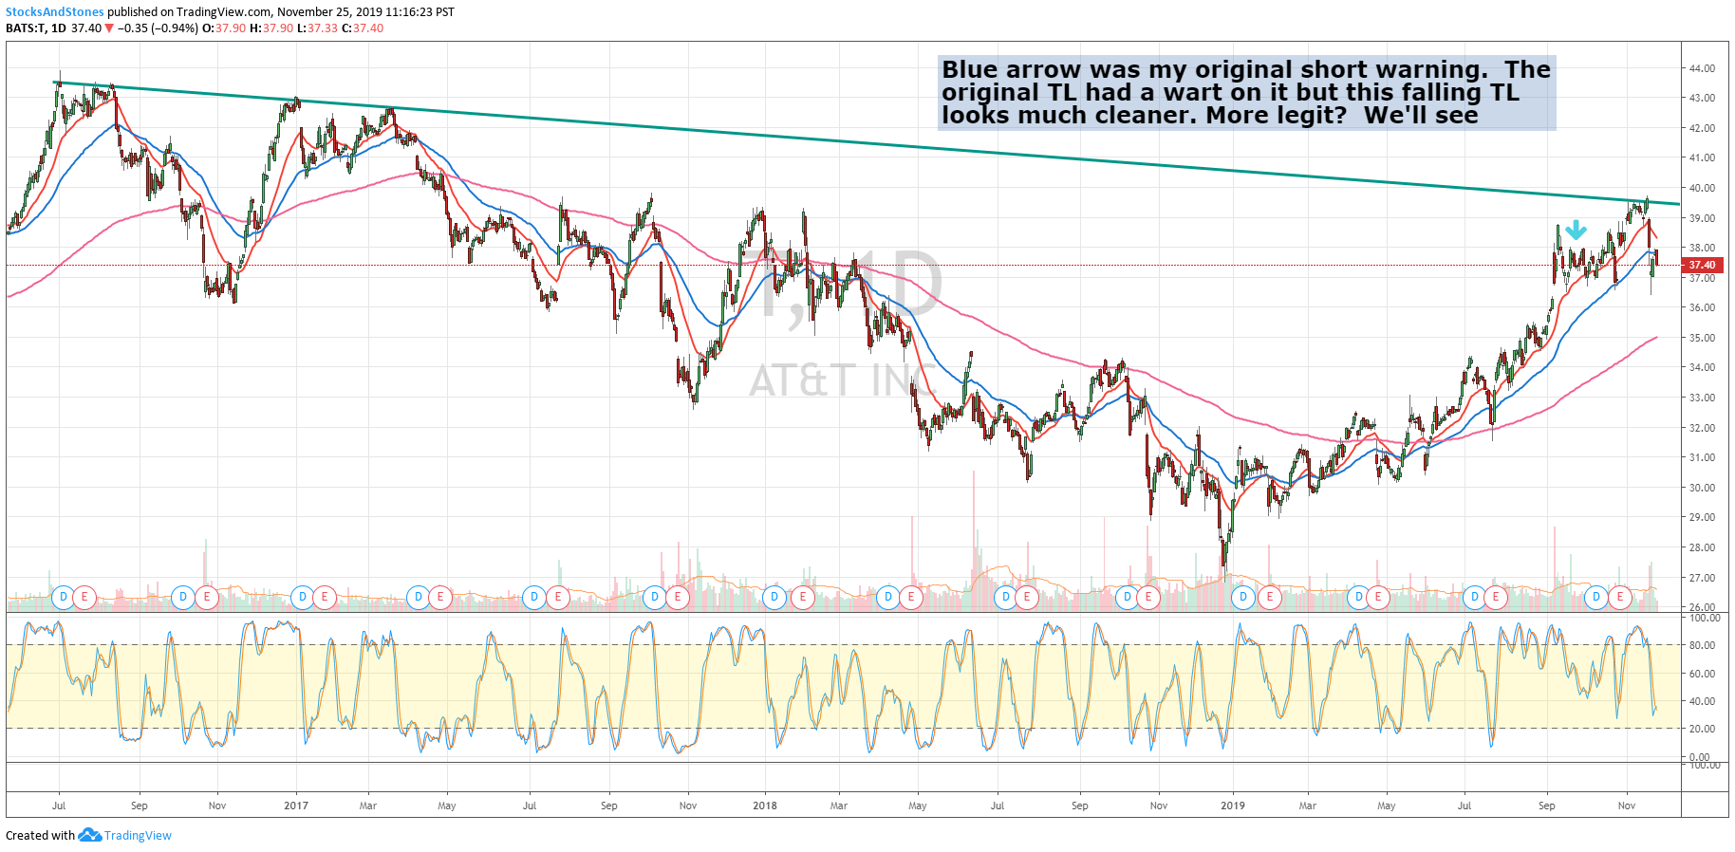This screenshot has height=852, width=1735.
Task: Click the TradingView cloud logo icon
Action: click(x=90, y=835)
